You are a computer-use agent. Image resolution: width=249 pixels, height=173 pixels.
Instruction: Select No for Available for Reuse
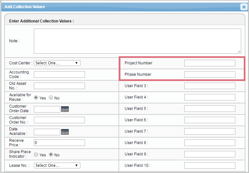(51, 98)
